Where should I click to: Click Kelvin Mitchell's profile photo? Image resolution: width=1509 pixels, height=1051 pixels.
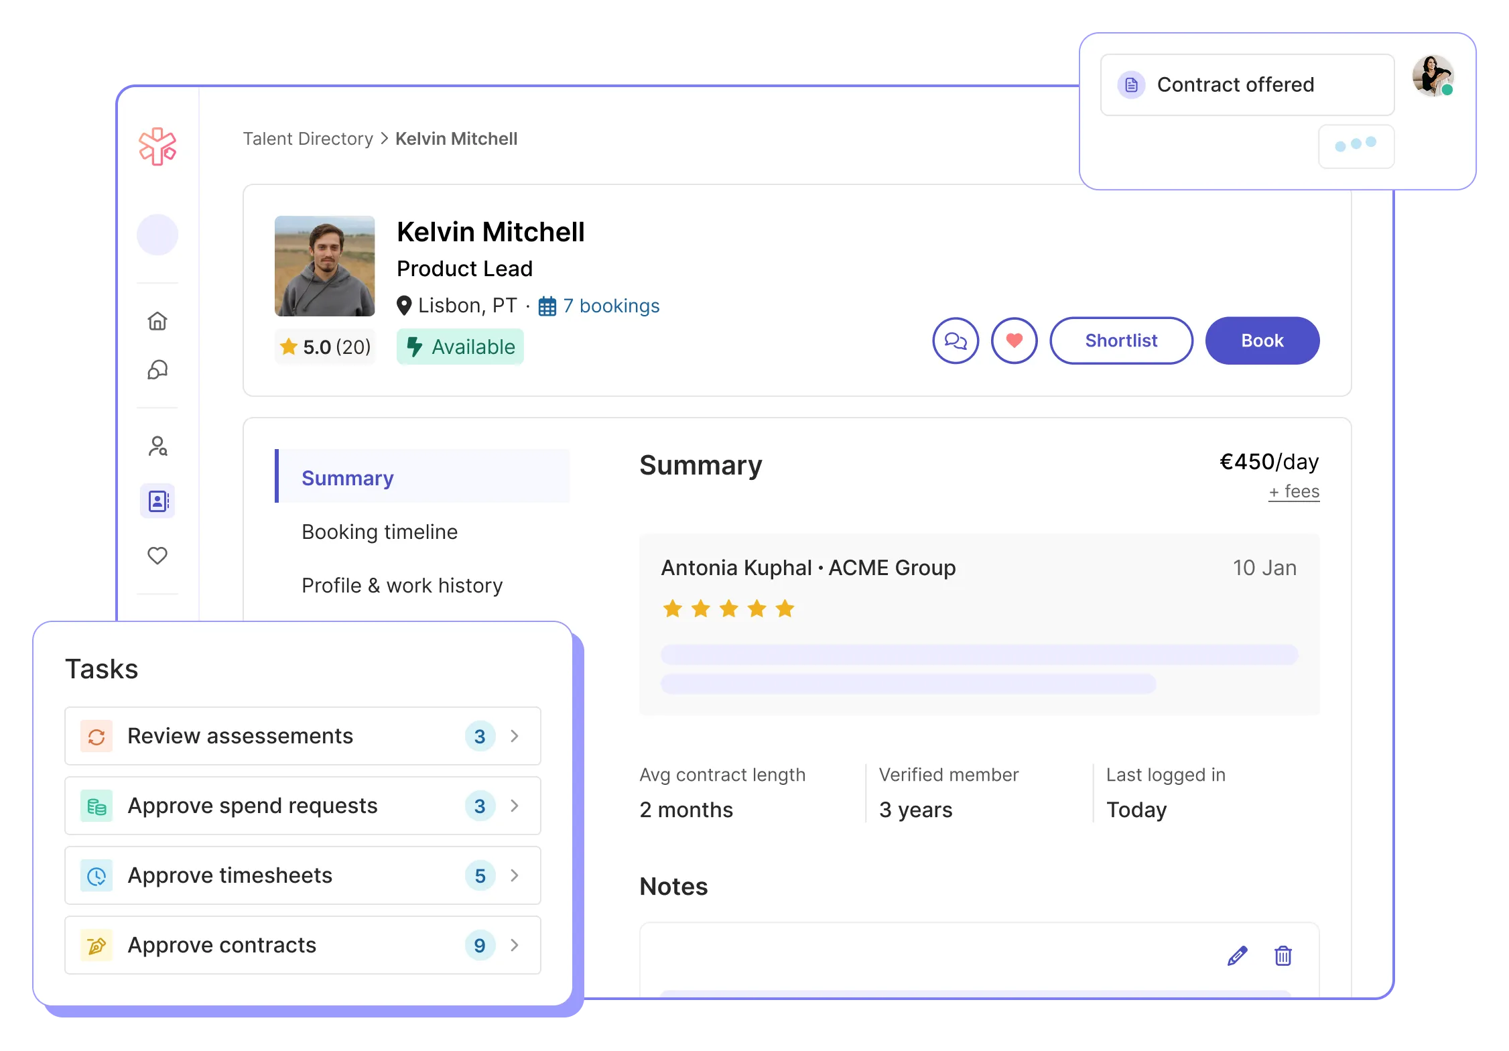[x=325, y=266]
